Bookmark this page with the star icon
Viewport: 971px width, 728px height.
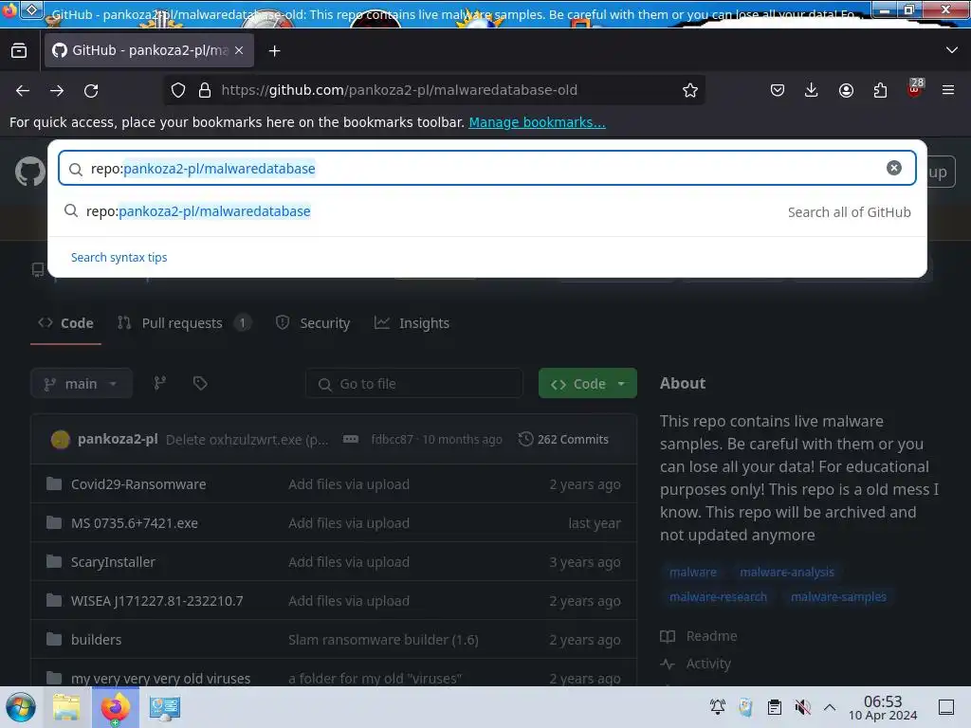(x=690, y=90)
